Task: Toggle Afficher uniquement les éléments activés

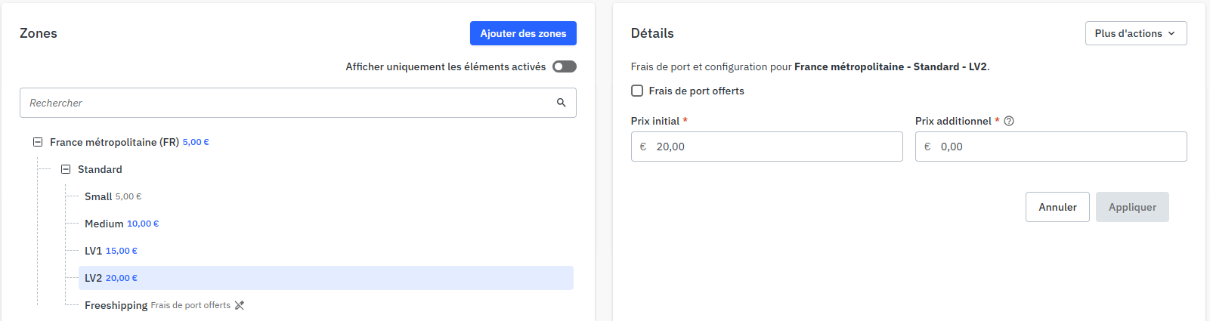Action: (565, 66)
